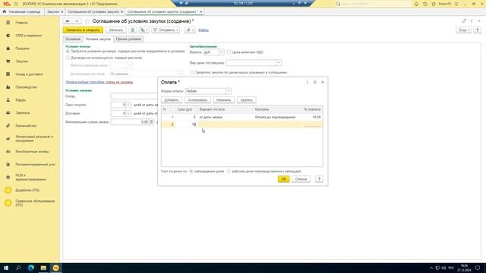This screenshot has height=273, width=486.
Task: Open the Отправить dropdown menu
Action: click(166, 30)
